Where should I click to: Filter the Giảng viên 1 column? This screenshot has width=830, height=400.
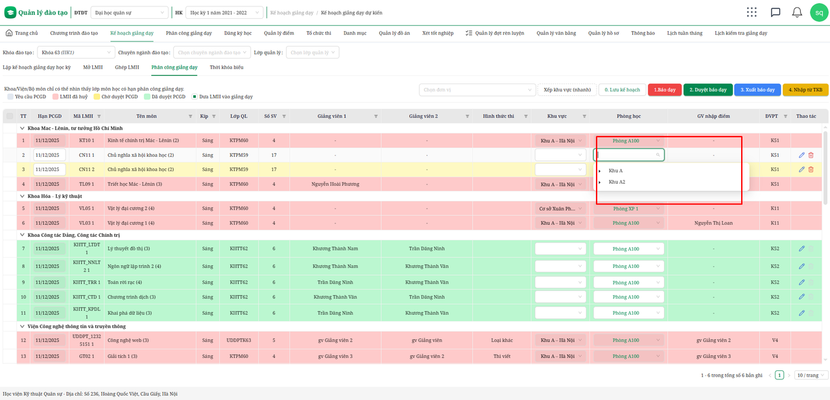click(x=376, y=117)
